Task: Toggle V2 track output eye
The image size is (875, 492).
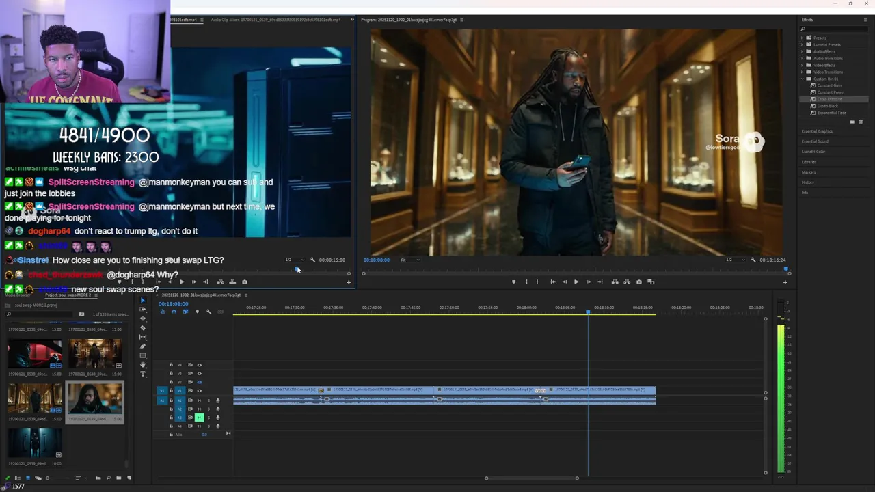Action: click(x=200, y=382)
